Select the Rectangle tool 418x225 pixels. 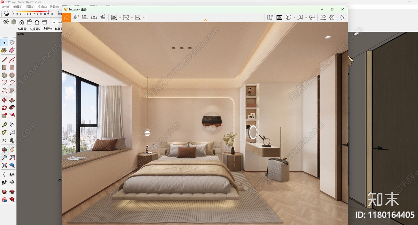tap(4, 68)
